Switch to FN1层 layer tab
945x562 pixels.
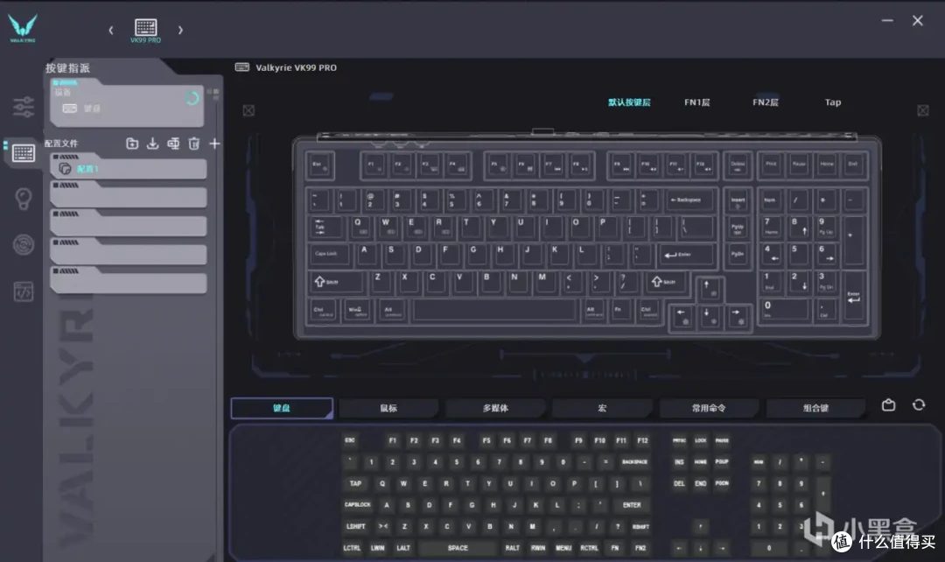[697, 102]
